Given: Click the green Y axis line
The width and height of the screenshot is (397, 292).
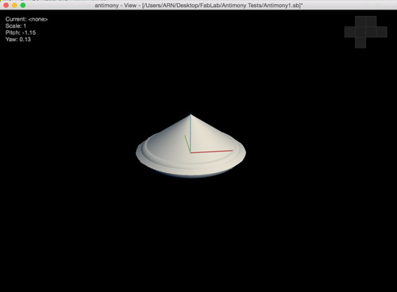Looking at the screenshot, I should [x=187, y=144].
